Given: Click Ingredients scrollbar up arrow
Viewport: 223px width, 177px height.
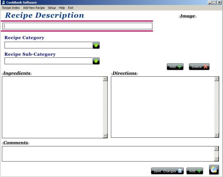Looking at the screenshot, I should 105,79.
